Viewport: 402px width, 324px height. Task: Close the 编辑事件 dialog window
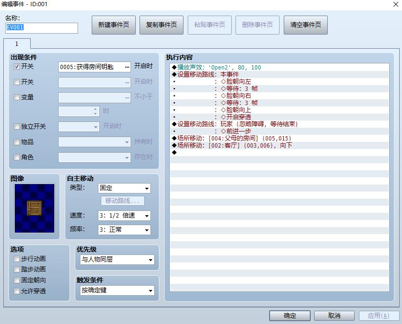click(x=395, y=4)
